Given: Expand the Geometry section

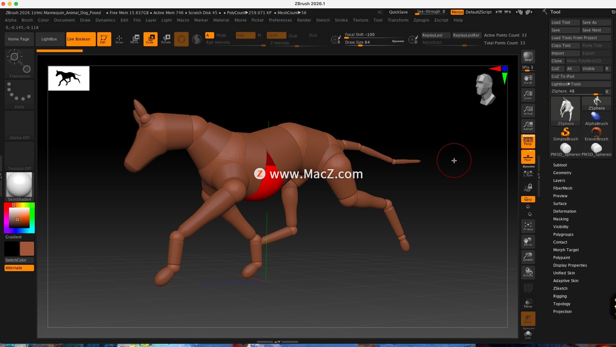Looking at the screenshot, I should (562, 173).
